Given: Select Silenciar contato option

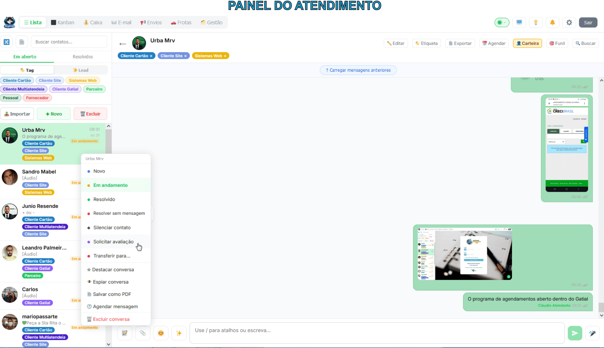Looking at the screenshot, I should (116, 228).
